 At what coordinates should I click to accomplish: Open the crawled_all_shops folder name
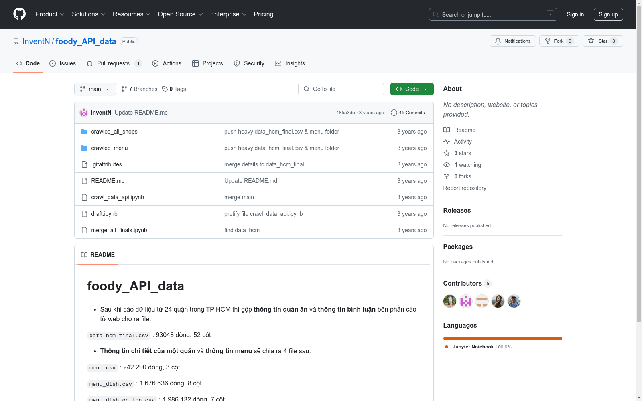pos(114,132)
